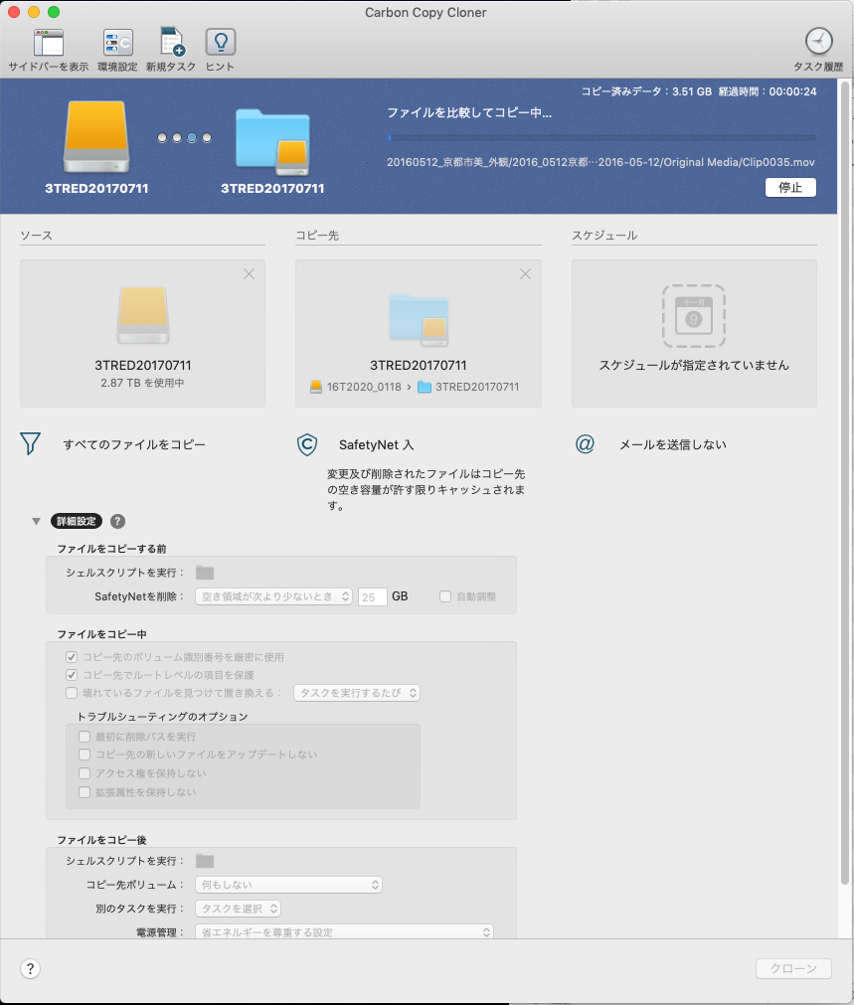Open the タスクを実行するたび dropdown
This screenshot has height=1005, width=854.
357,693
